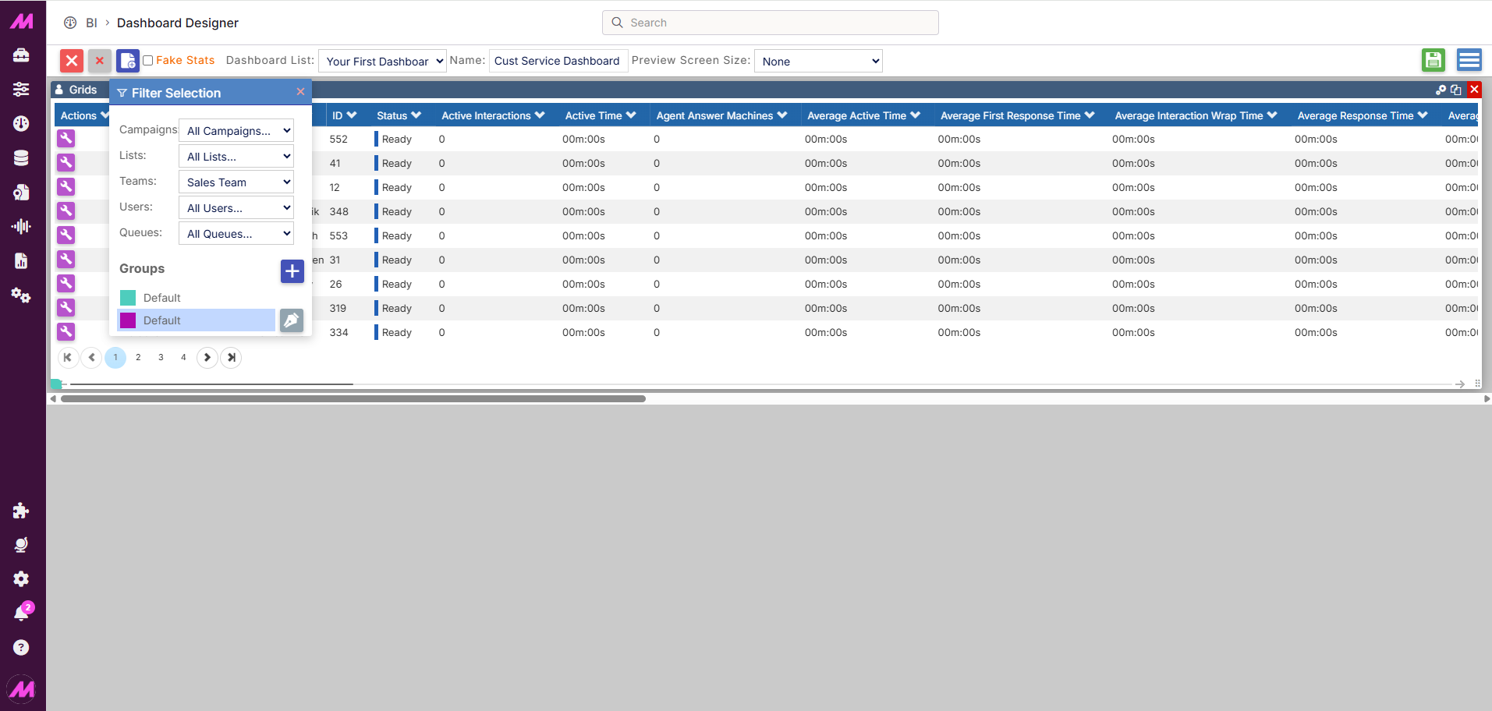
Task: Open the double gears icon in the sidebar
Action: coord(21,295)
